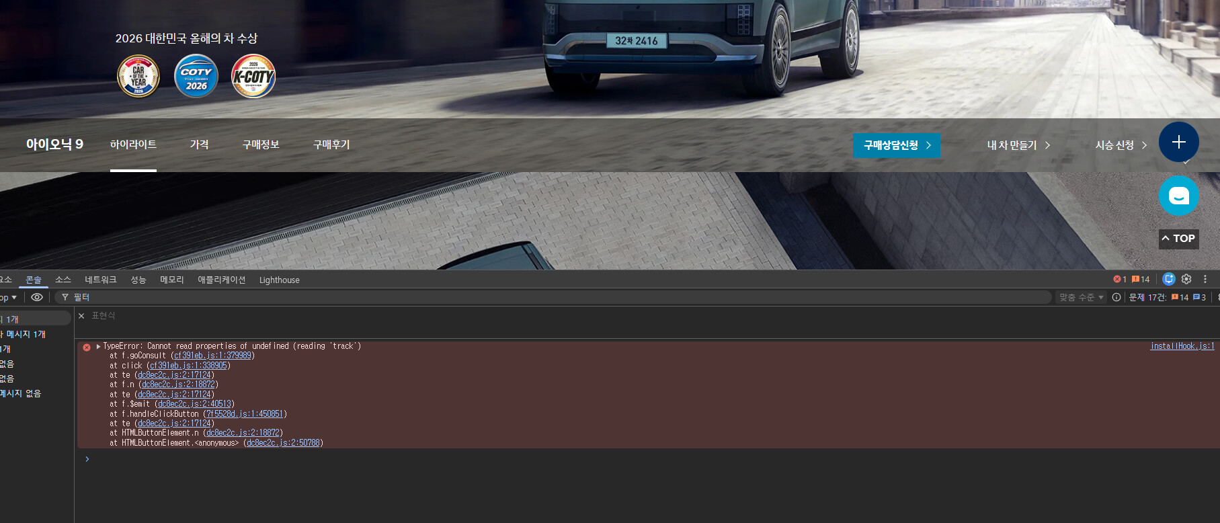Screen dimensions: 1220x523
Task: Toggle the live expression eye icon
Action: point(37,297)
